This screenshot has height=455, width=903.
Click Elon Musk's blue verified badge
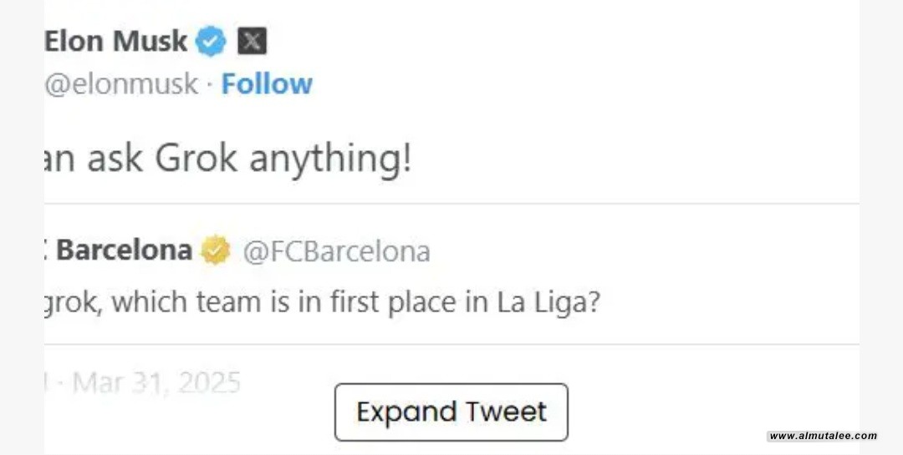pos(211,42)
